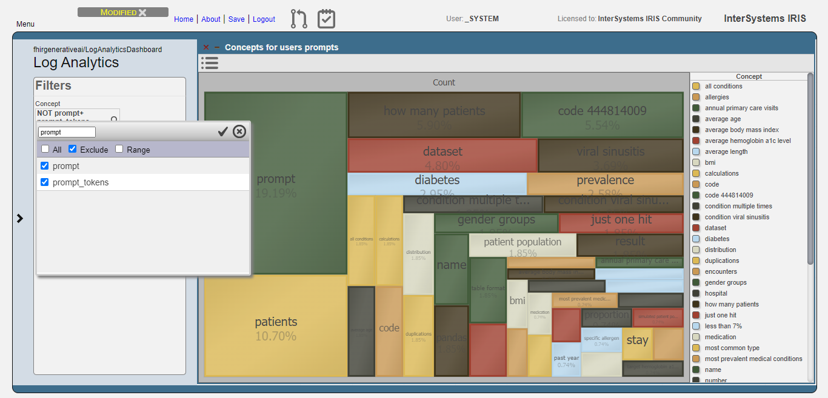Click the dataset treemap tile

click(442, 156)
